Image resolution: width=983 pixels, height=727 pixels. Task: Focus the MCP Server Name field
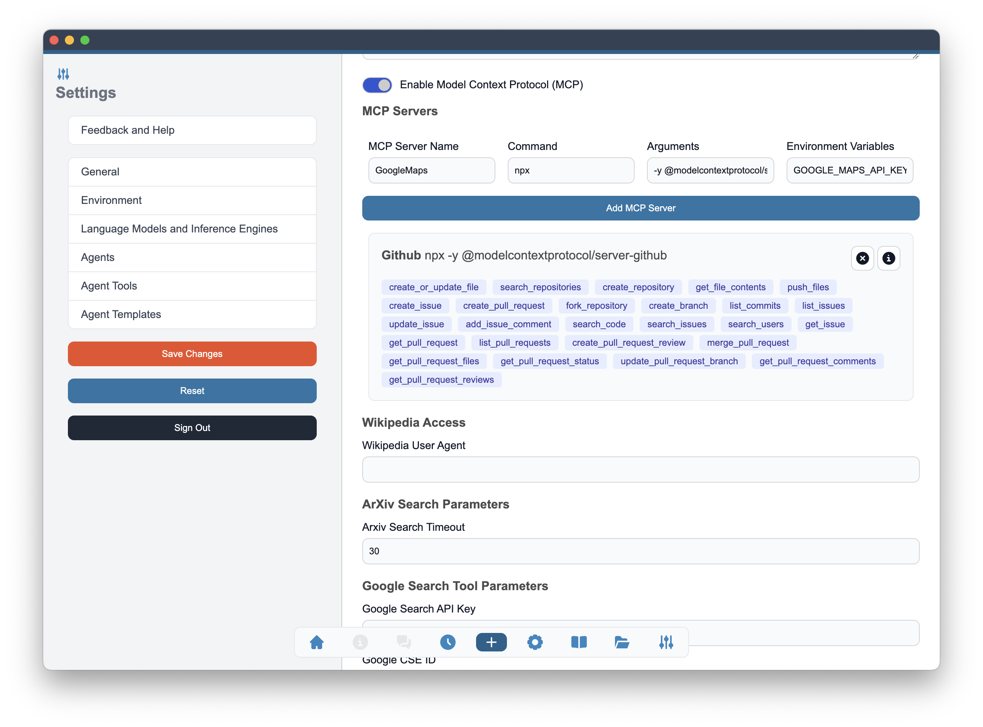pos(432,170)
